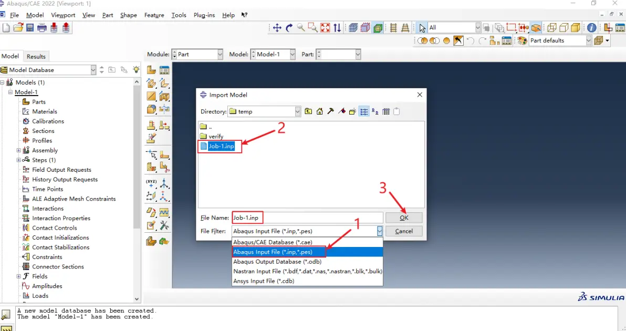Click the bookmark flag icon in Import Model
Viewport: 626px width, 331px height.
pyautogui.click(x=342, y=111)
